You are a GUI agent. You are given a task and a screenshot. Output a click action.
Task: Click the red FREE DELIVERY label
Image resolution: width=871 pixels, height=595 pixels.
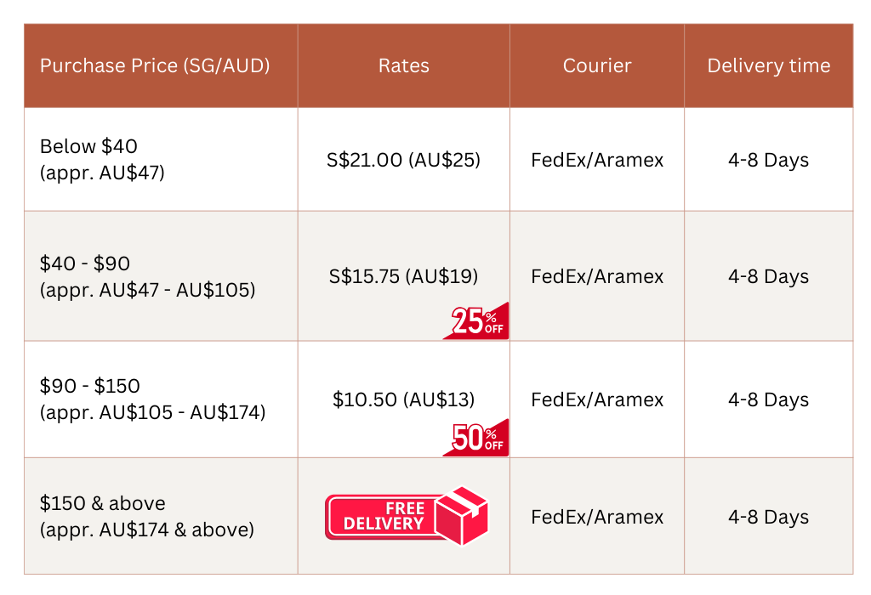tap(383, 517)
